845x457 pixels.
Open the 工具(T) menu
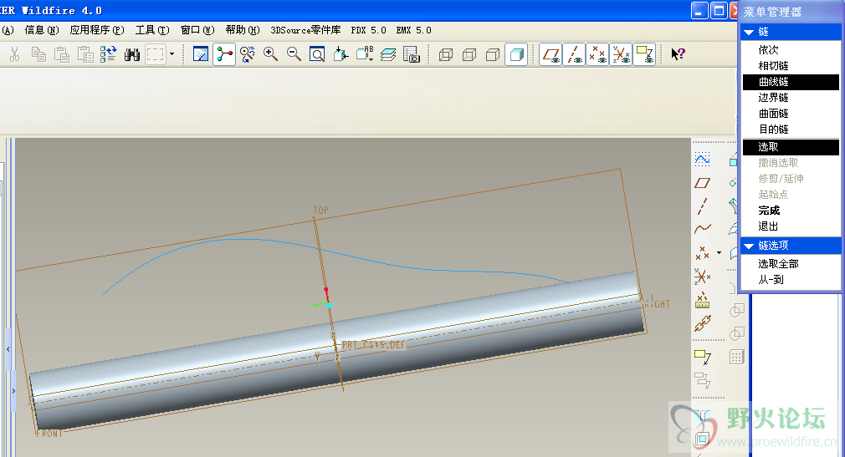(152, 30)
